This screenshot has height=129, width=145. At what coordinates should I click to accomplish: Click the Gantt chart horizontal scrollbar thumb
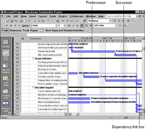pos(78,114)
